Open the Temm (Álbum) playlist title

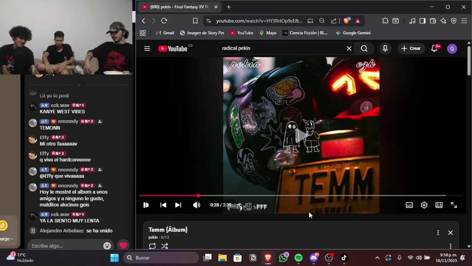point(168,230)
